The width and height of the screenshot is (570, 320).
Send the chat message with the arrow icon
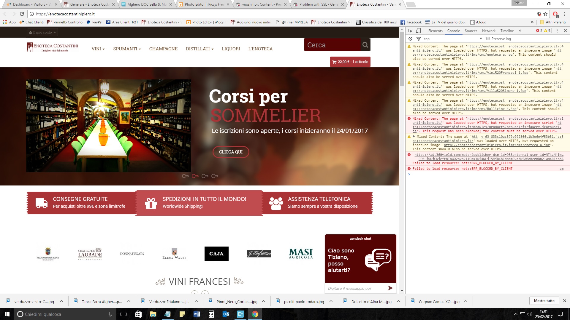[390, 288]
